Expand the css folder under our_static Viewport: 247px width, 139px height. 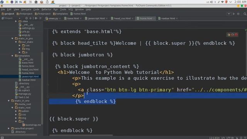[x=20, y=46]
